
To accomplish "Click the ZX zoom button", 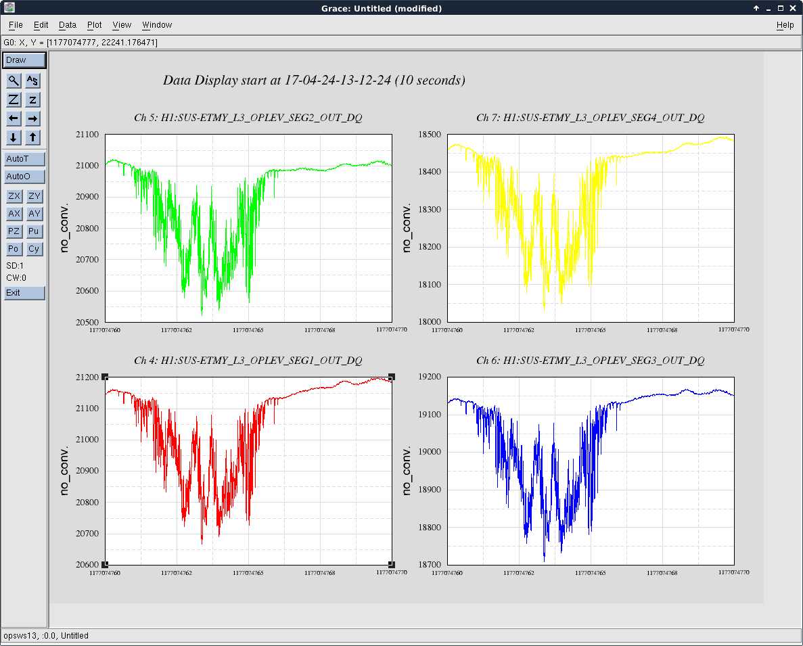I will (14, 196).
